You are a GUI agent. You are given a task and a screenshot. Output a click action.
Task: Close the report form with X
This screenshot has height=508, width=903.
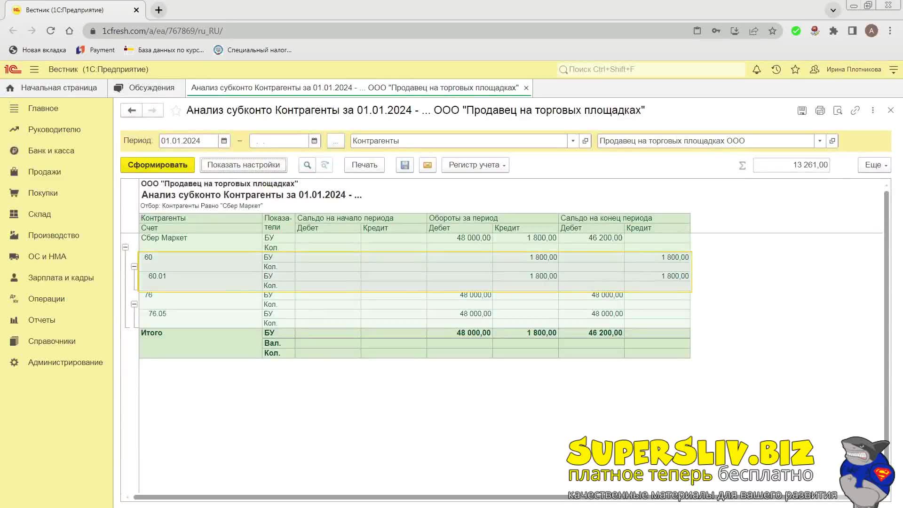pos(891,110)
